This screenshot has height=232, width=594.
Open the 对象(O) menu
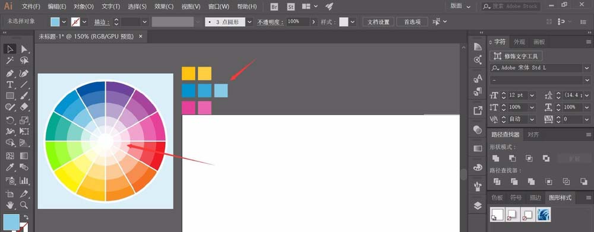83,7
